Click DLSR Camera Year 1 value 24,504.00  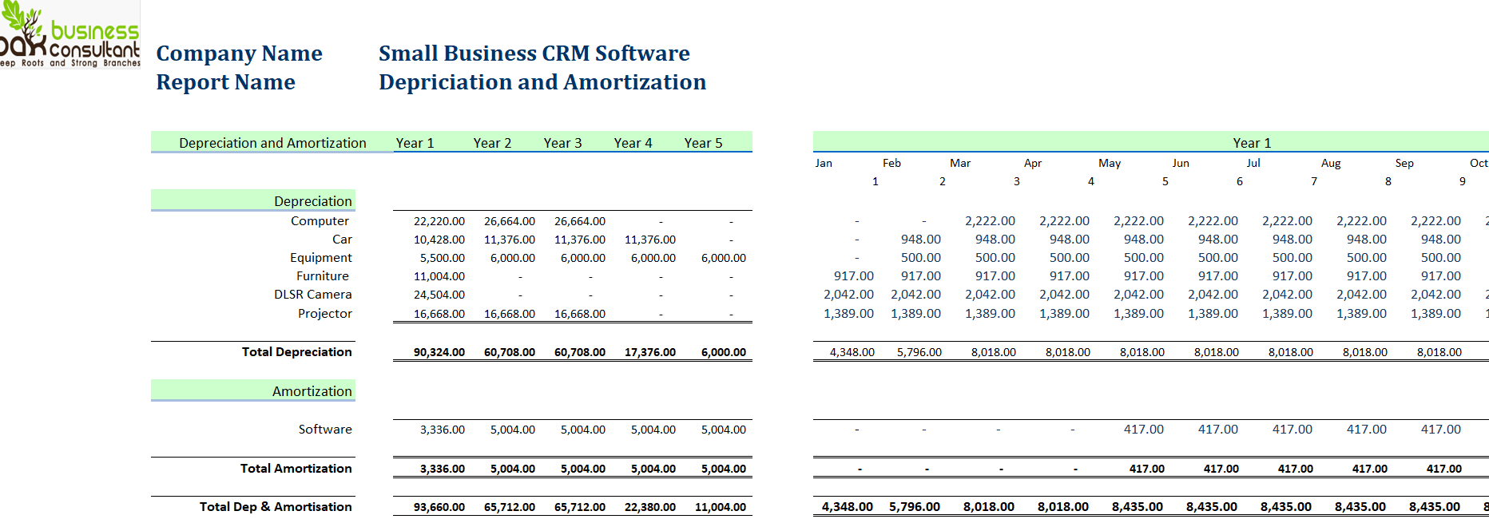point(439,295)
